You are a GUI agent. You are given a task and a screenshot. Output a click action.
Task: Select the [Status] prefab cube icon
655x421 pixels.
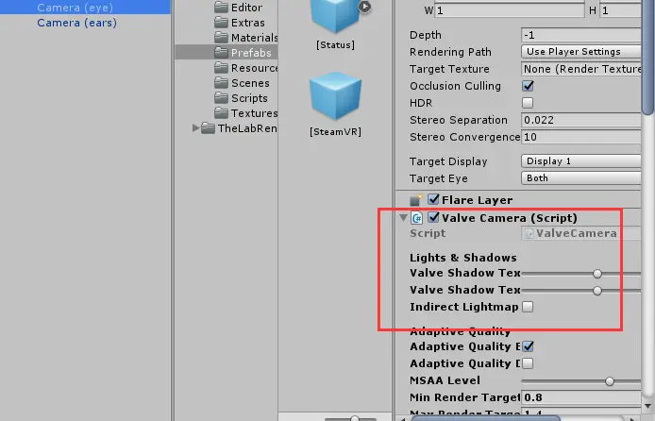point(335,15)
